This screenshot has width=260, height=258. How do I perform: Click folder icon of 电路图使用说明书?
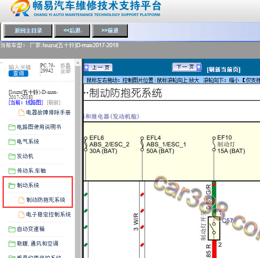click(x=12, y=127)
